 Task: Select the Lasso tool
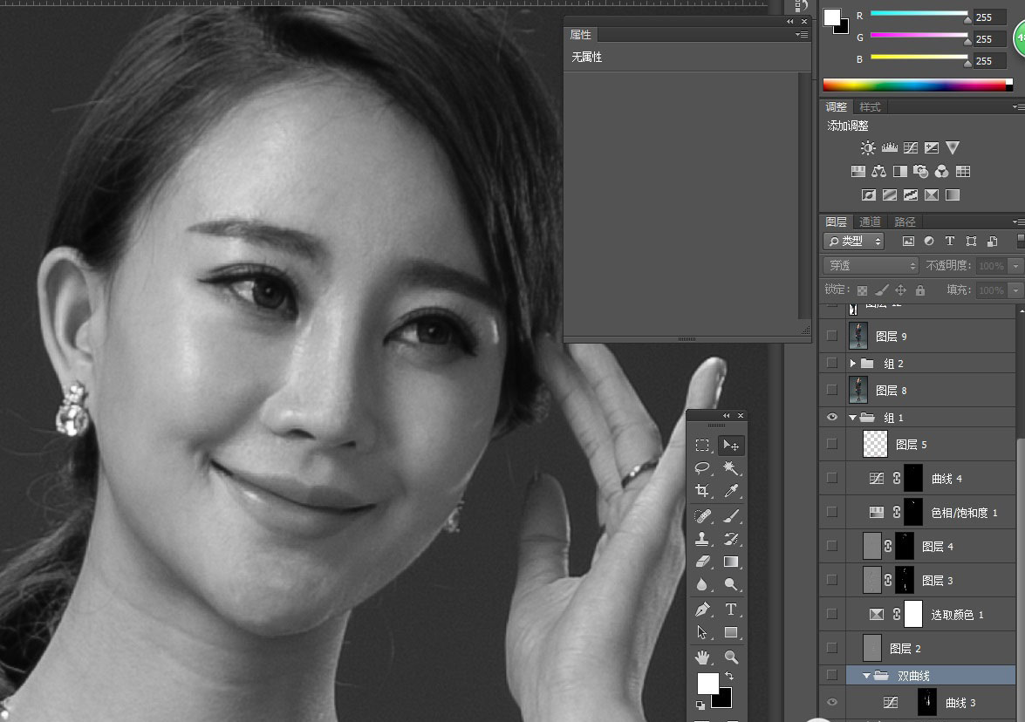pyautogui.click(x=702, y=468)
